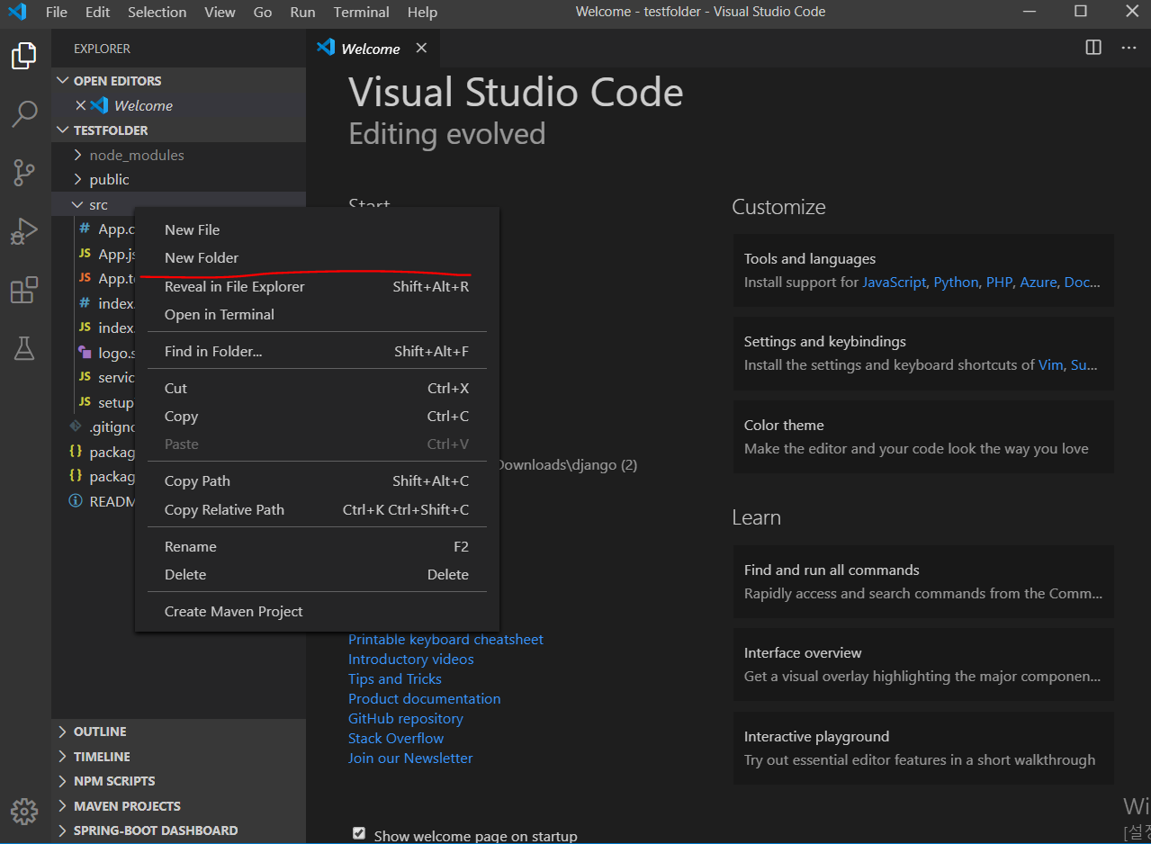This screenshot has width=1151, height=844.
Task: Open the Terminal menu
Action: click(362, 13)
